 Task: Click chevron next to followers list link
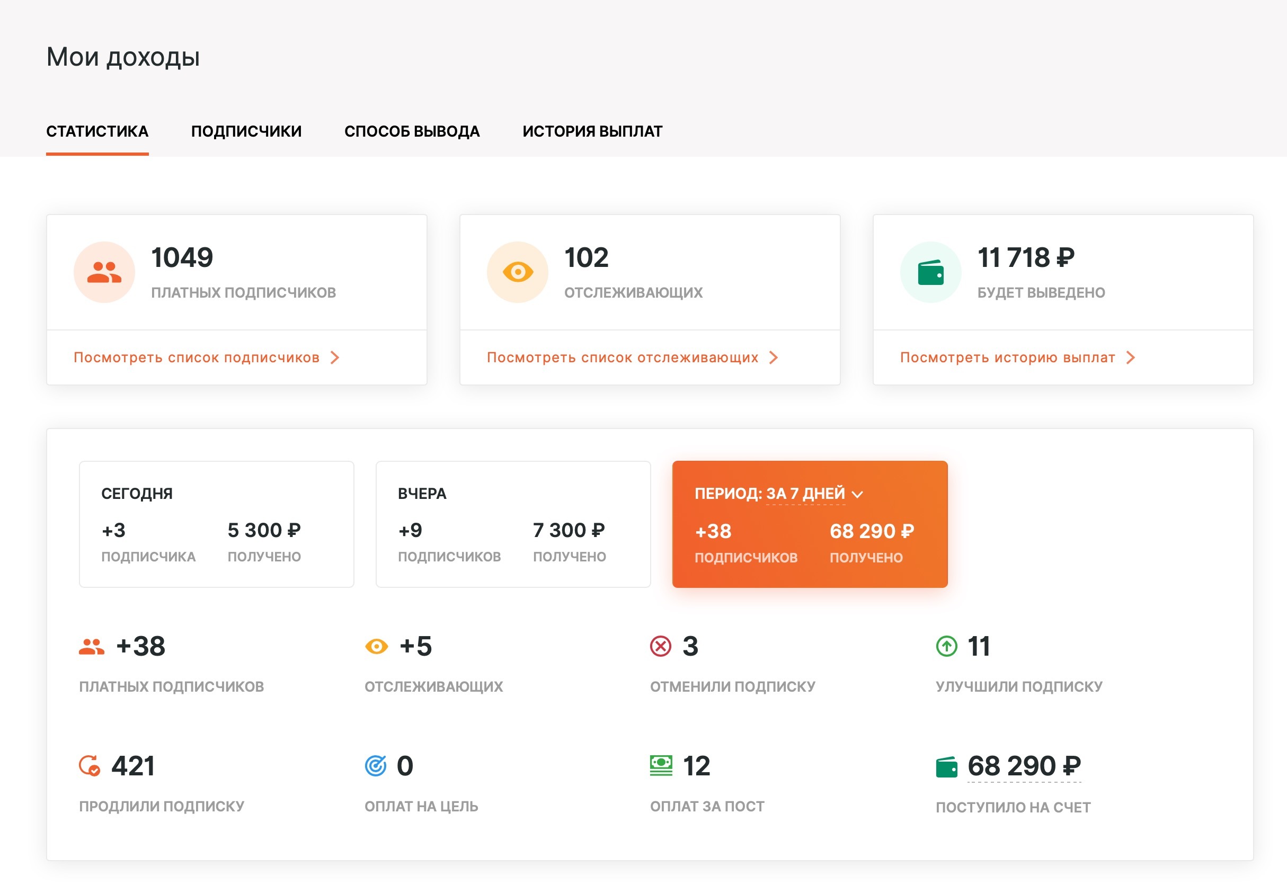click(773, 357)
